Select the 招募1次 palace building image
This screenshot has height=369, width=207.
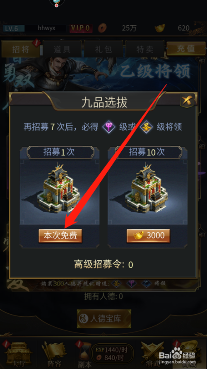pyautogui.click(x=58, y=188)
